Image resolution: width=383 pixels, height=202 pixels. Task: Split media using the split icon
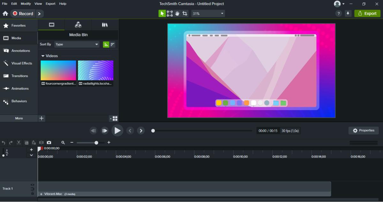coord(41,143)
